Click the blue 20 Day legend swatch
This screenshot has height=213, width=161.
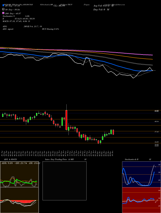(x=4, y=5)
